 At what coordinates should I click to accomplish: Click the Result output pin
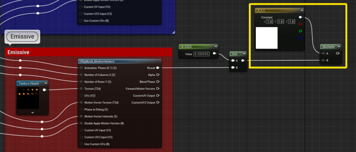point(157,68)
